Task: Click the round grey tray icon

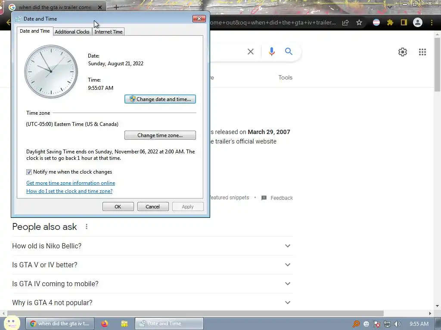Action: point(366,324)
